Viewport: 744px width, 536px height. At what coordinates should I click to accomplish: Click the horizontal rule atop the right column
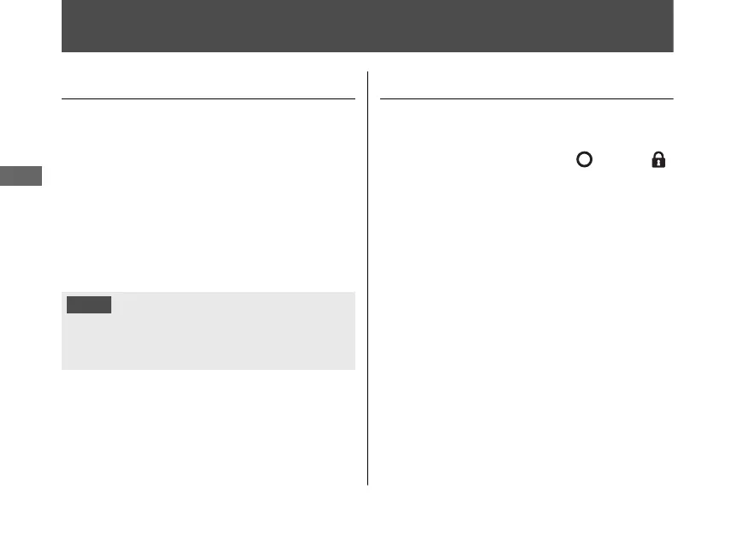coord(526,98)
